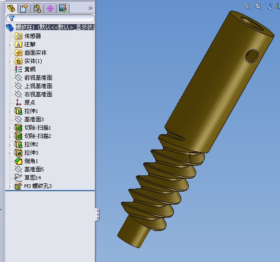Select the 倒角1 chamfer feature
Image resolution: width=280 pixels, height=262 pixels.
point(31,161)
